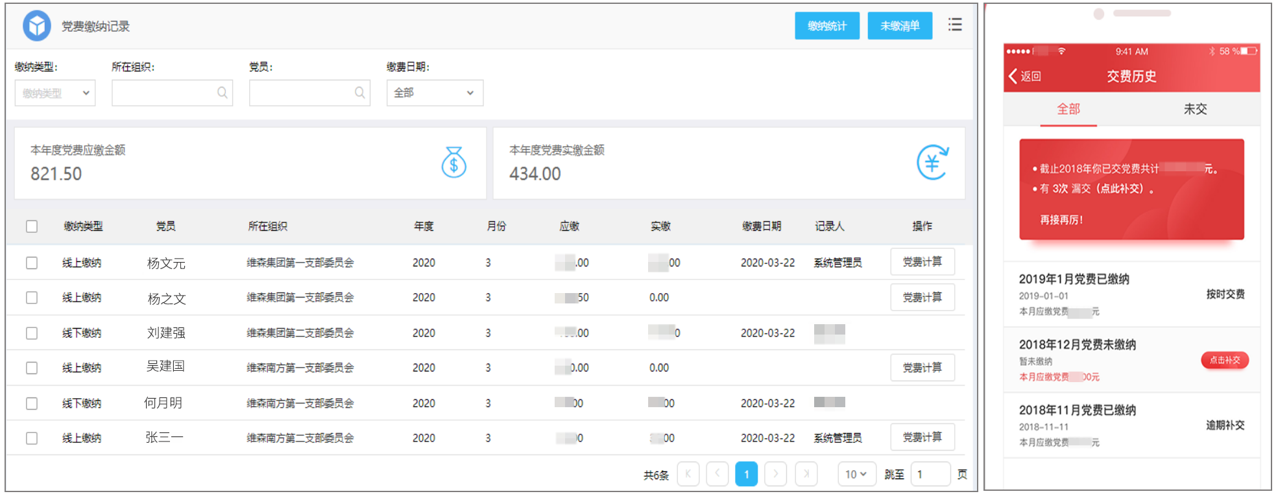The width and height of the screenshot is (1278, 496).
Task: Go to next page pagination arrow
Action: pos(776,474)
